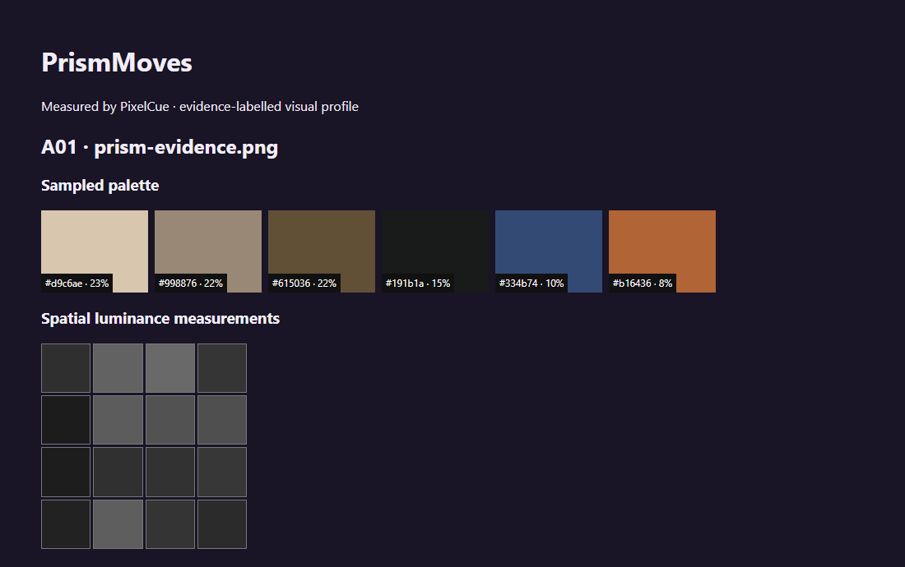
Task: Select luminance grid cell row 3, column 2
Action: [x=118, y=472]
